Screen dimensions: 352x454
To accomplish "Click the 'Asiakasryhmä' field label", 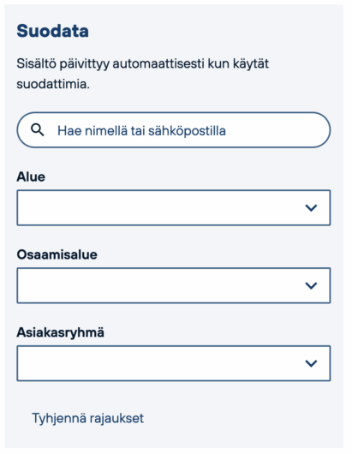I will 61,332.
